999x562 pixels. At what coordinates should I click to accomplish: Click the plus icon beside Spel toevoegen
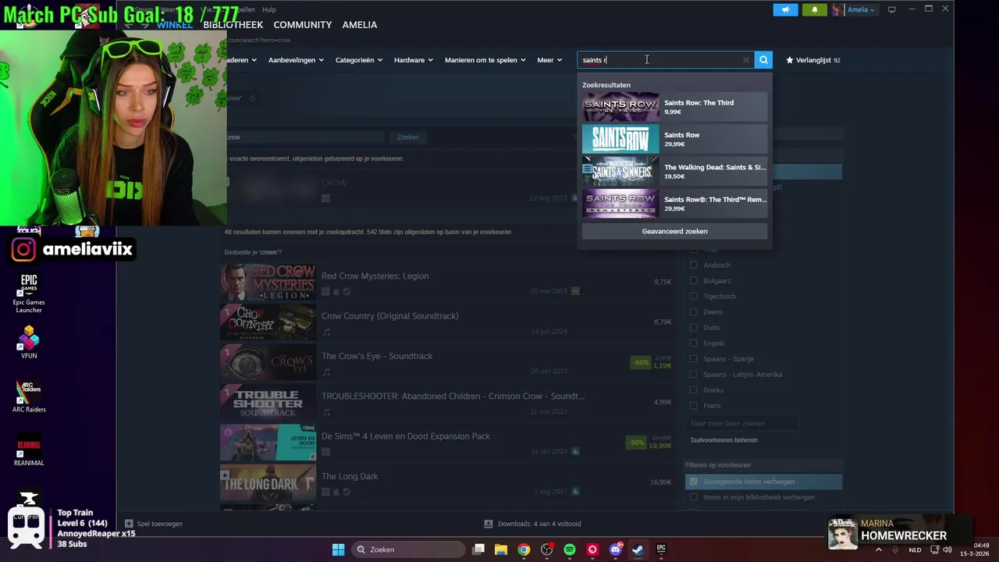[x=129, y=524]
